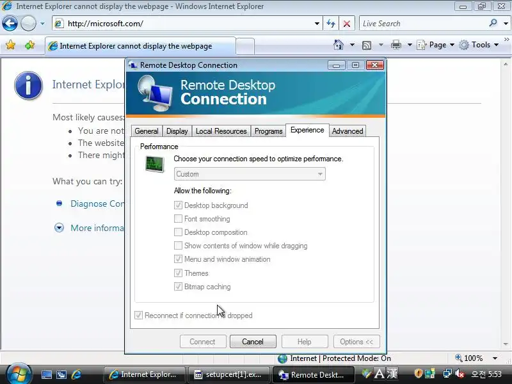Image resolution: width=512 pixels, height=384 pixels.
Task: Expand the Home button dropdown arrow
Action: tap(352, 45)
